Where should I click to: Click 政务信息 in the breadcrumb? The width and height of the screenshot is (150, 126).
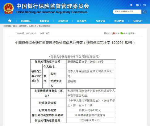coord(23,26)
